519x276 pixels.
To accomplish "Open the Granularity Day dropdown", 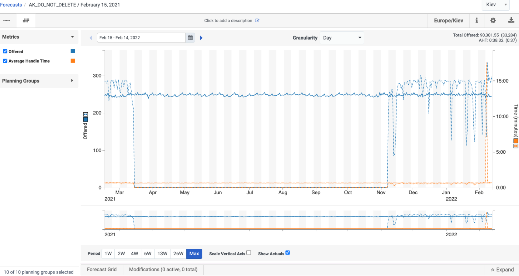I will [342, 38].
